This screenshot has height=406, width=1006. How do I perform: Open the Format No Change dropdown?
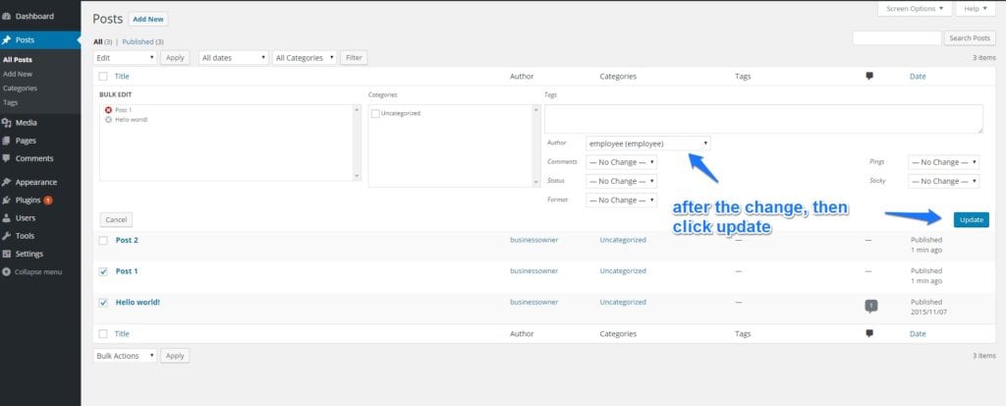pyautogui.click(x=621, y=201)
